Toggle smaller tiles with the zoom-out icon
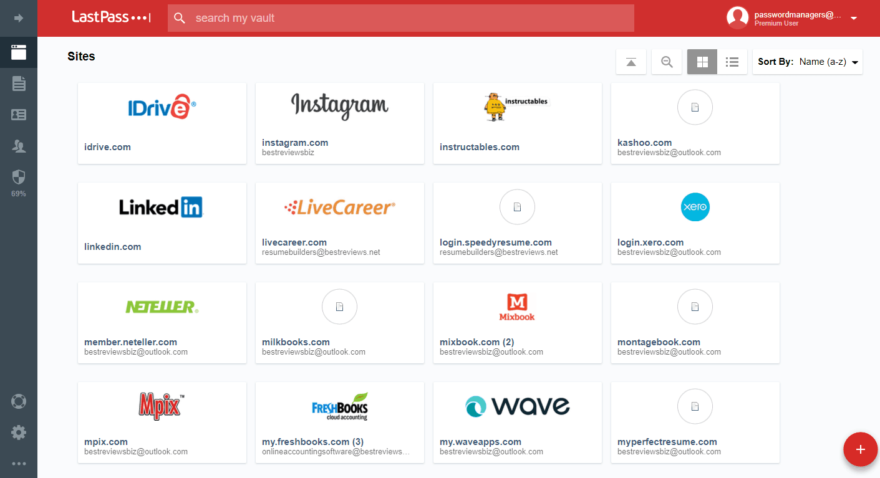This screenshot has height=478, width=880. tap(666, 62)
